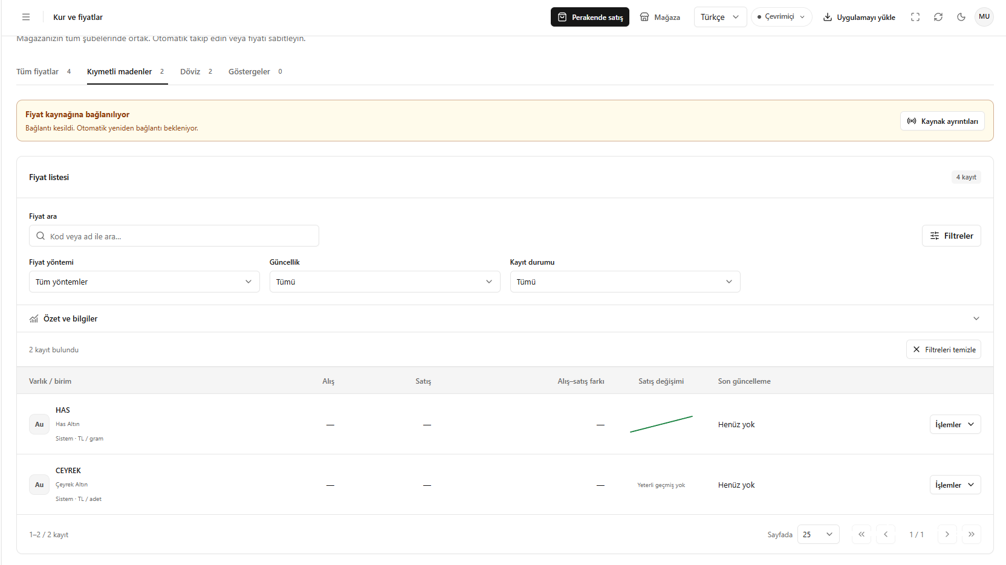This screenshot has width=1006, height=565.
Task: Switch to the Döviz tab
Action: [197, 71]
